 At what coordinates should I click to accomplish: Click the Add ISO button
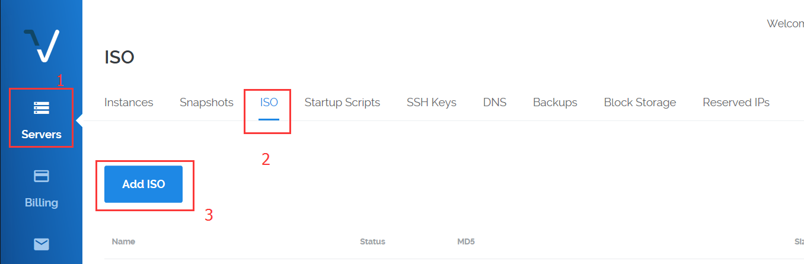pyautogui.click(x=143, y=184)
